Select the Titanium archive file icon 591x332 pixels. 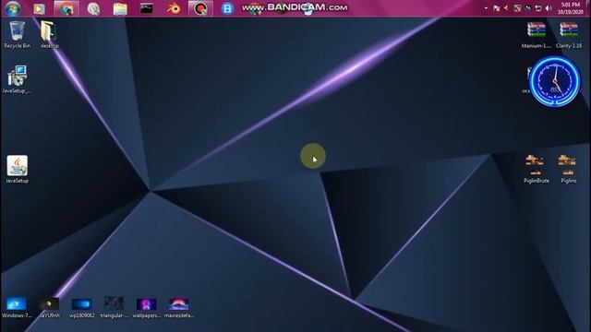click(x=537, y=35)
